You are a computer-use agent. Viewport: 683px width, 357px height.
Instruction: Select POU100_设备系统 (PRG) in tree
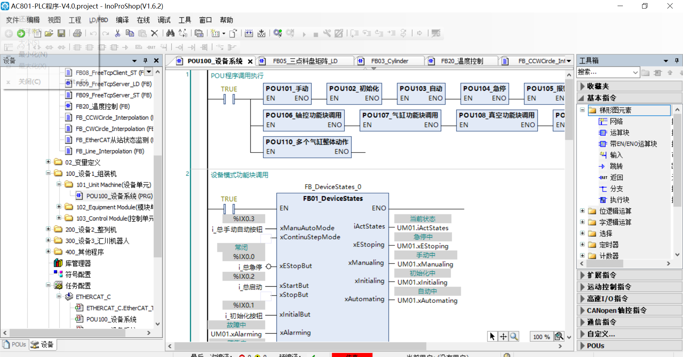coord(115,196)
